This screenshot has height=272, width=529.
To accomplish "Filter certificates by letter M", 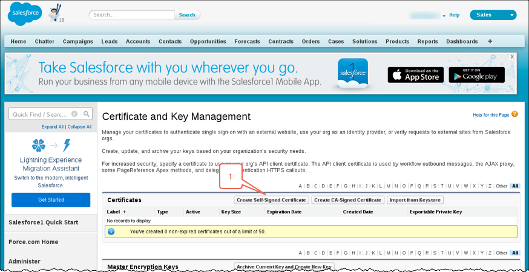I will tap(389, 186).
